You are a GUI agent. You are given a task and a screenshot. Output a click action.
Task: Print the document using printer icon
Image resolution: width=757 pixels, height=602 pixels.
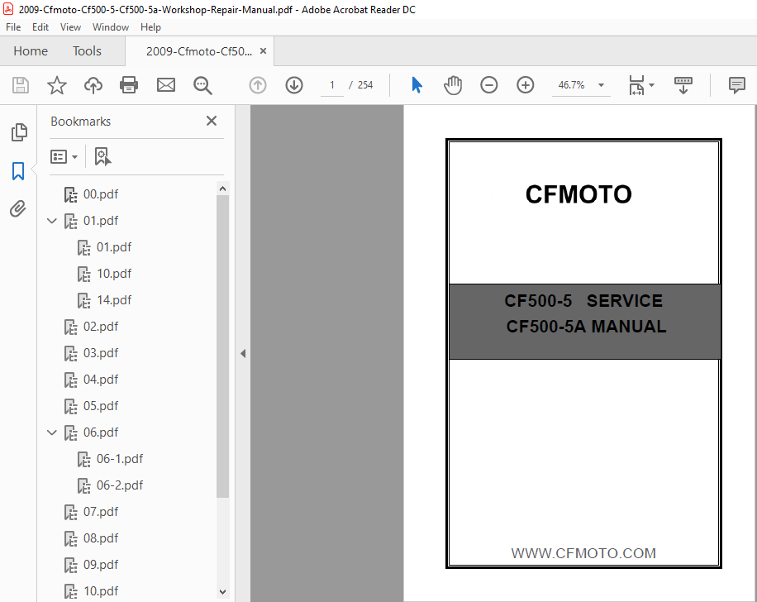coord(129,85)
